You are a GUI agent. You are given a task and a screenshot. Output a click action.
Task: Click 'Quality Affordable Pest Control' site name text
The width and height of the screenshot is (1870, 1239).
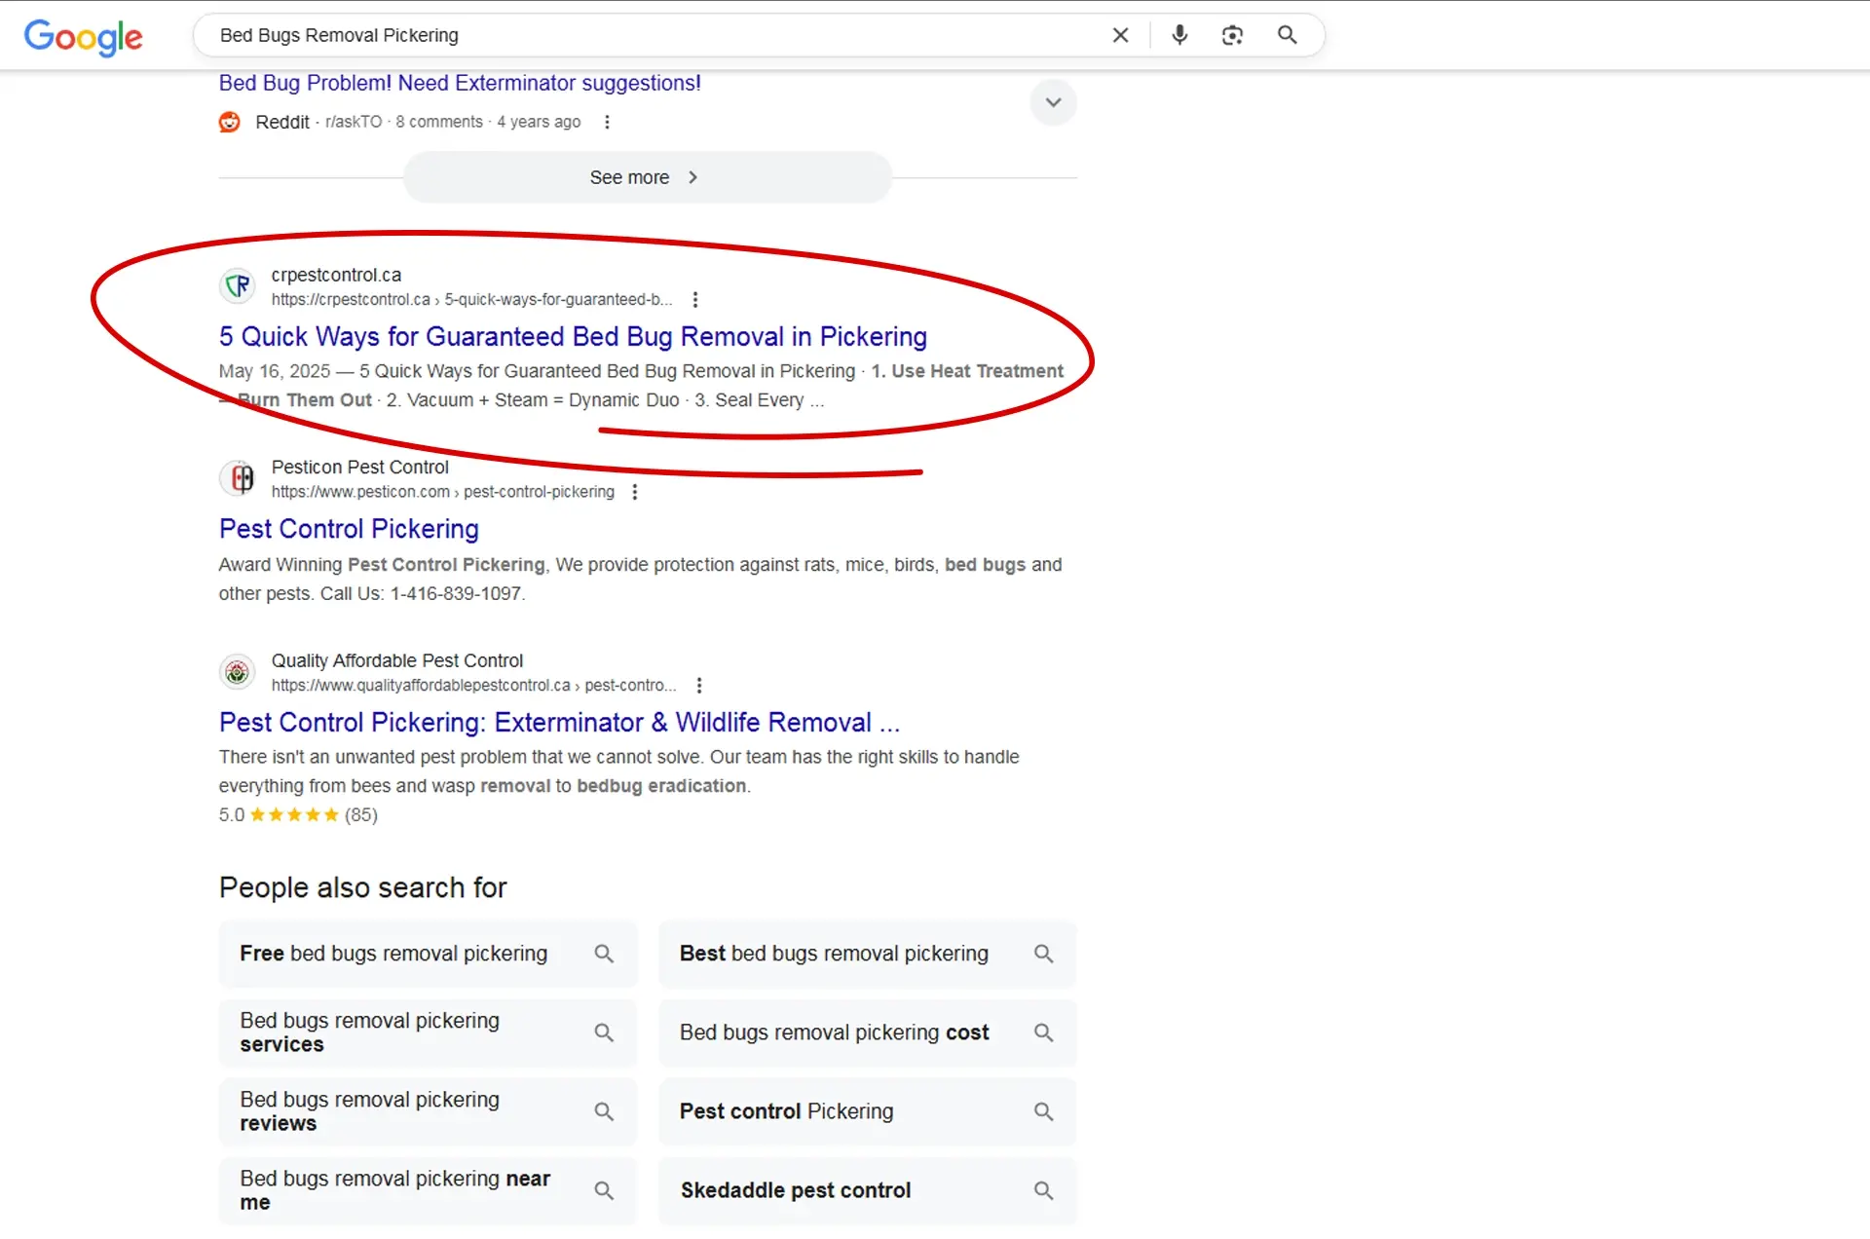click(x=396, y=660)
